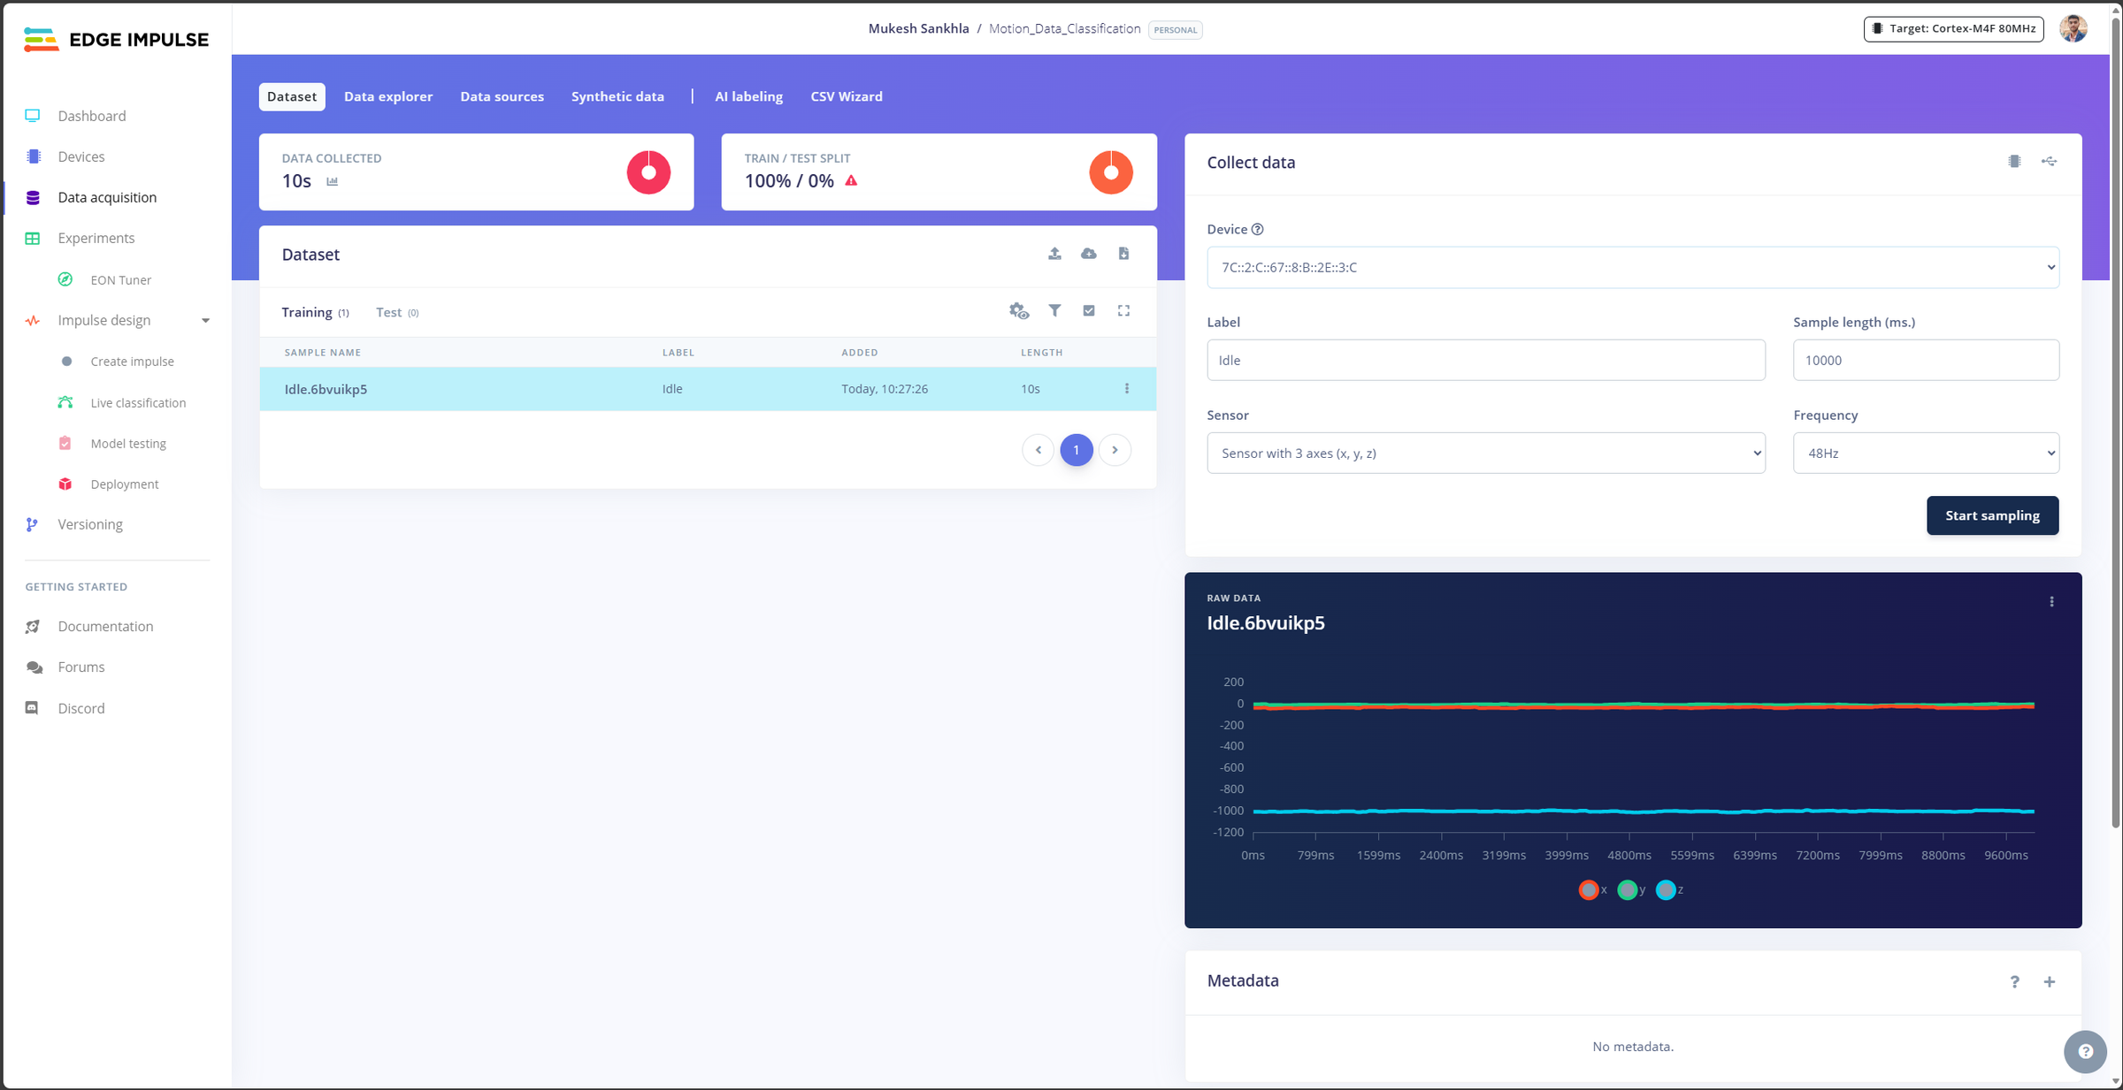Open the raw data graph options menu
The height and width of the screenshot is (1090, 2123).
2051,602
